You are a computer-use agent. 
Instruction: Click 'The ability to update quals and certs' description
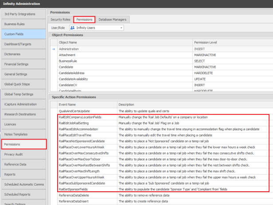[x=144, y=111]
